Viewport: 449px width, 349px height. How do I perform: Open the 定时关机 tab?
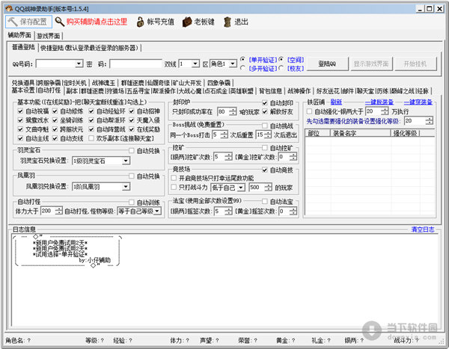pos(75,83)
